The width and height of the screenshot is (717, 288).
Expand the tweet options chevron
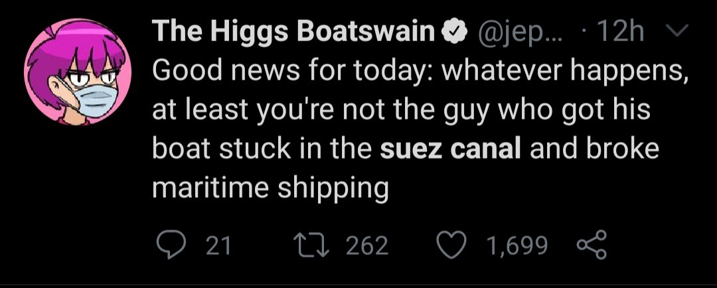(x=673, y=32)
